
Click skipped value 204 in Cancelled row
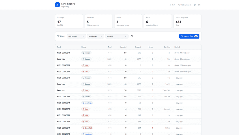pos(139,128)
